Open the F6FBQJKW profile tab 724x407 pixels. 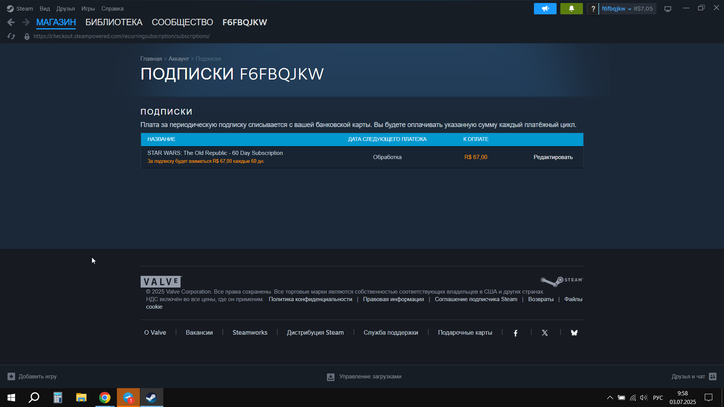point(245,23)
